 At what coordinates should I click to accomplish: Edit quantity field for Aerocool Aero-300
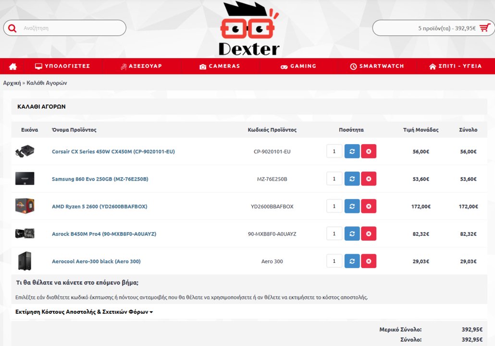[x=334, y=261]
